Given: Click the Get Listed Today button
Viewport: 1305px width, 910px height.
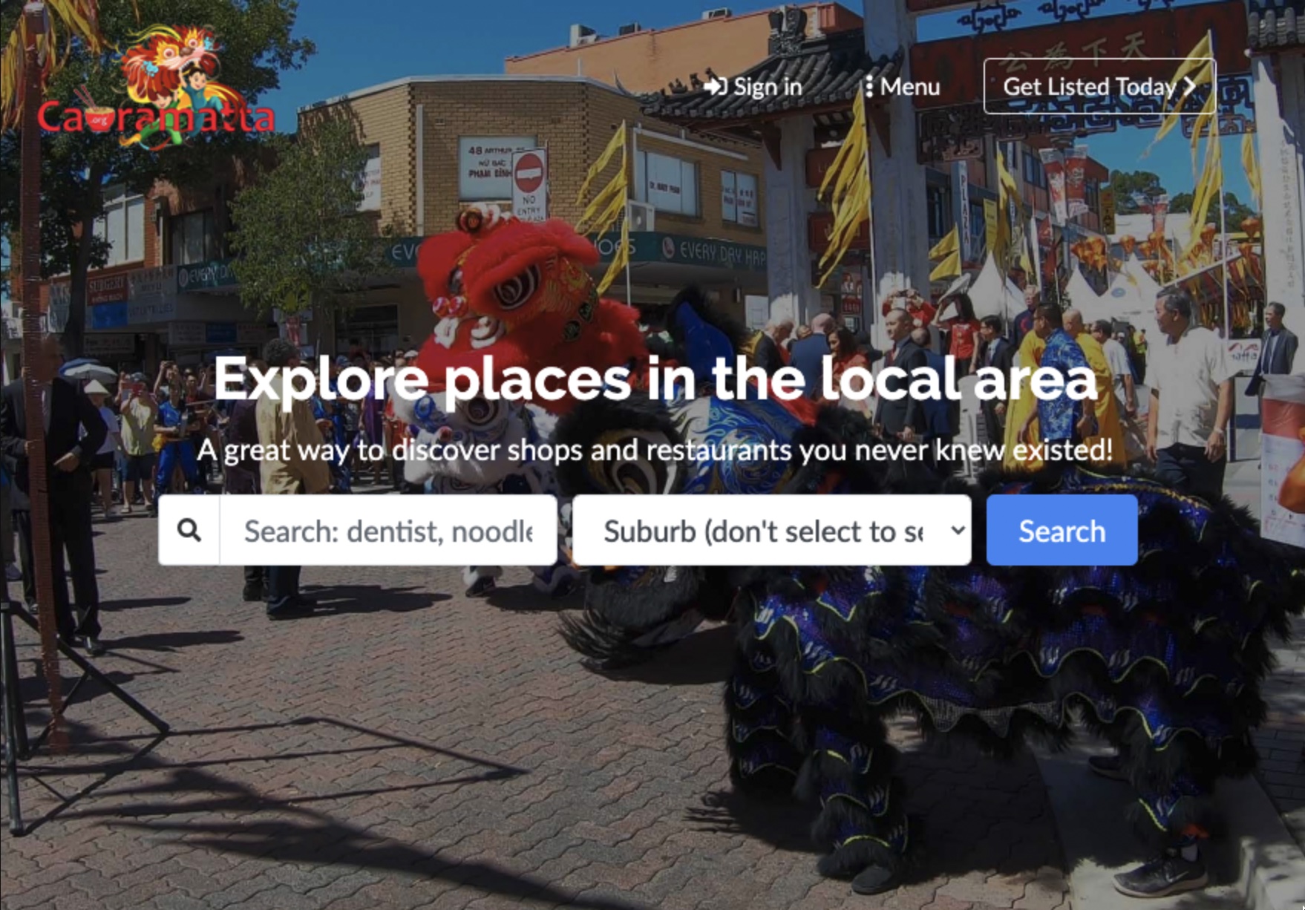Looking at the screenshot, I should click(1099, 86).
